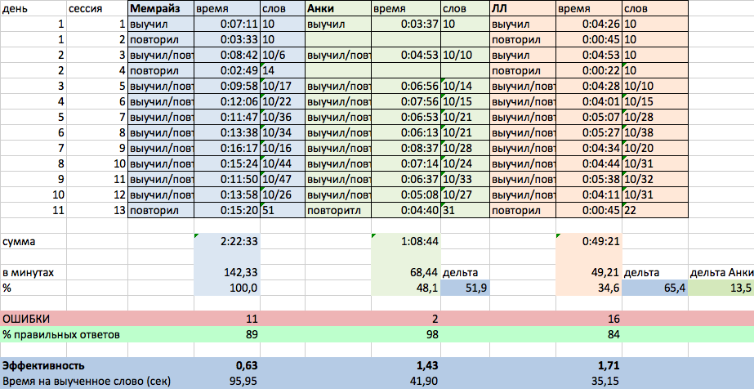Select the ЛЛ time 0:05:38

point(589,179)
